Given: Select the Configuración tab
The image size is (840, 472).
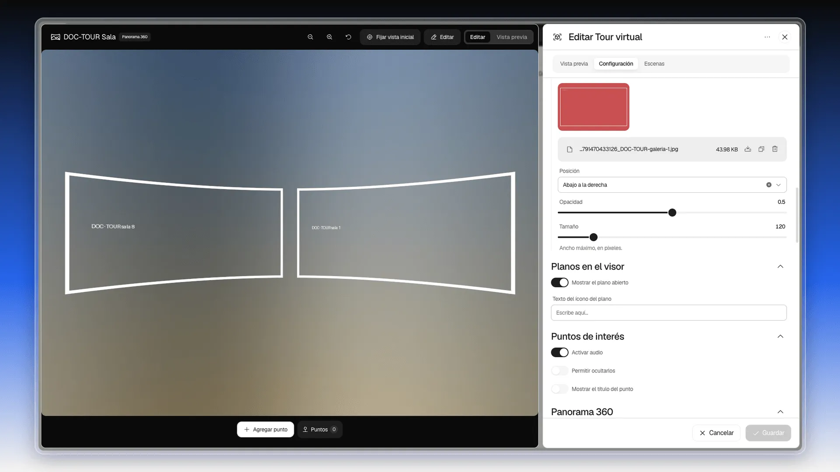Looking at the screenshot, I should pos(616,64).
